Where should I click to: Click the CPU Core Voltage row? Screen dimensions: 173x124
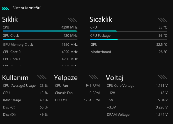click(137, 86)
